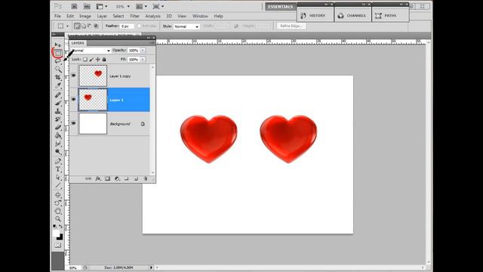Open the Opacity slider dropdown

point(143,51)
